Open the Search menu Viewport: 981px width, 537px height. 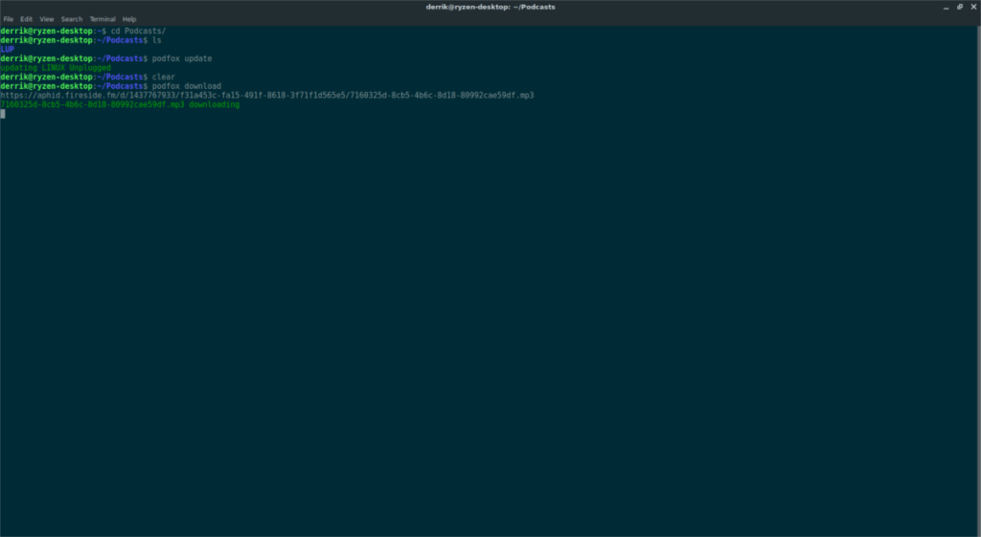click(72, 19)
